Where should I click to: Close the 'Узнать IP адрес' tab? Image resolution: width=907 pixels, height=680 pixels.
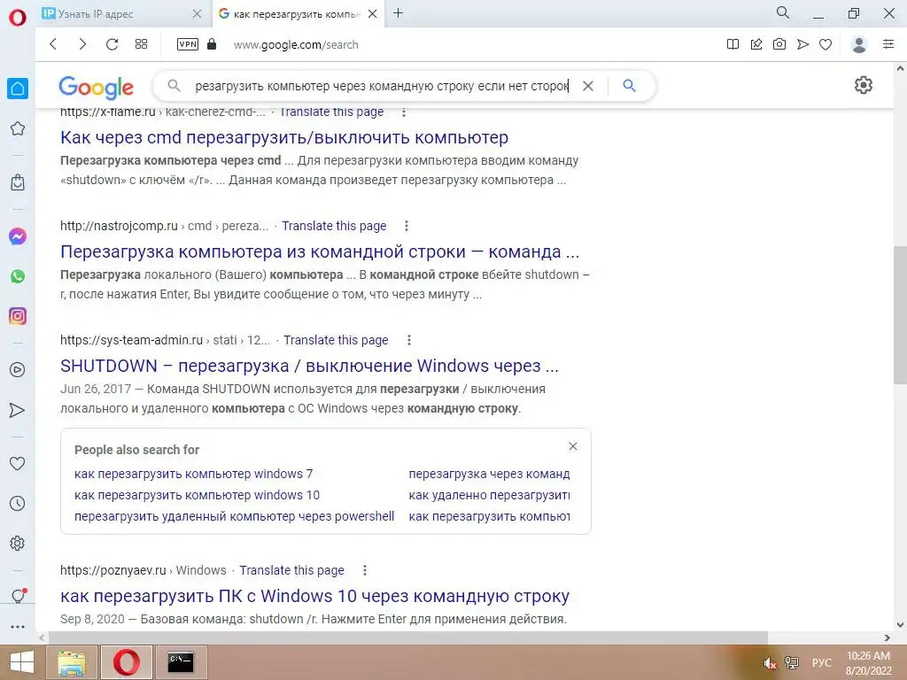coord(197,14)
